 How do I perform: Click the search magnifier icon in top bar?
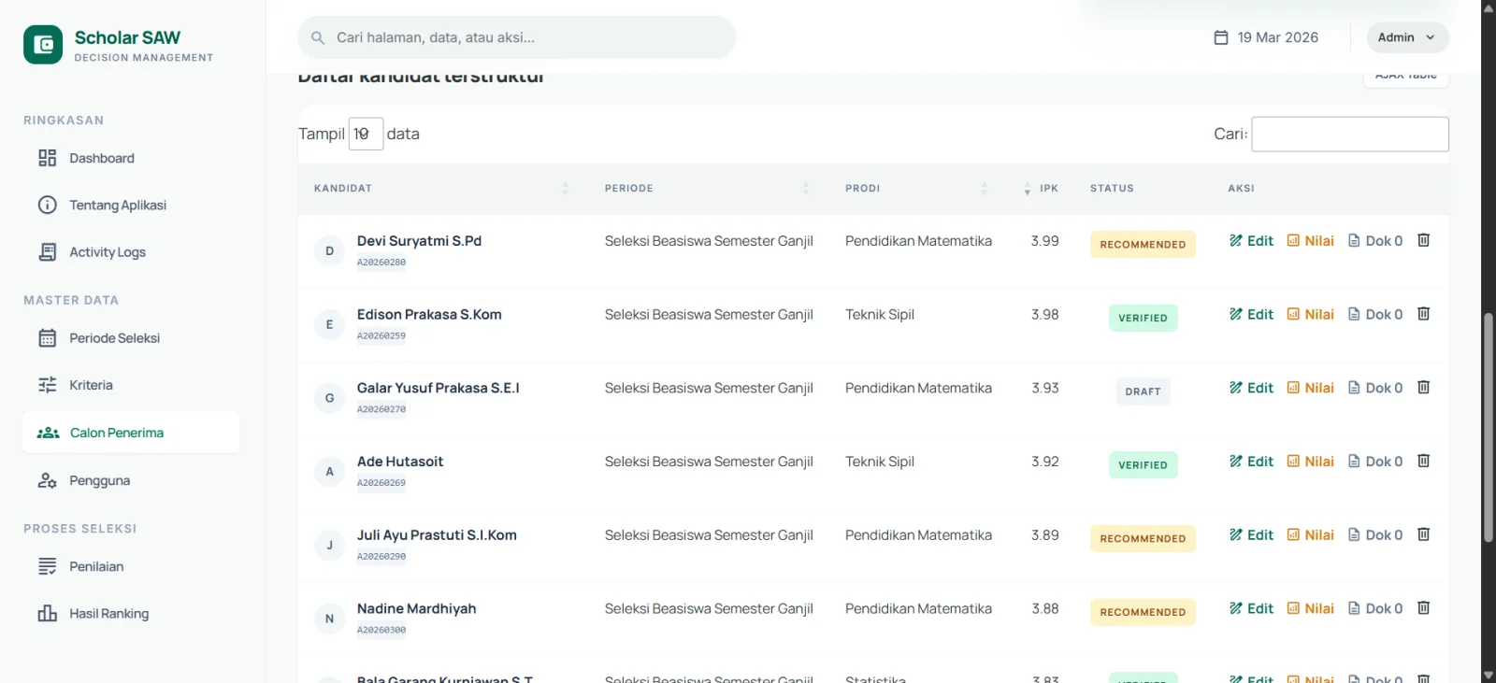(318, 38)
